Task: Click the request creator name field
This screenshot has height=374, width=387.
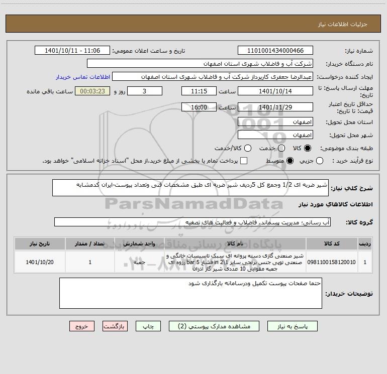Action: tap(213, 77)
